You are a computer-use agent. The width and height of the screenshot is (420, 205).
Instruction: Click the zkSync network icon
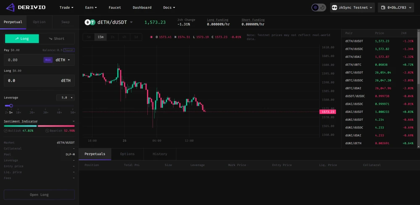click(334, 8)
